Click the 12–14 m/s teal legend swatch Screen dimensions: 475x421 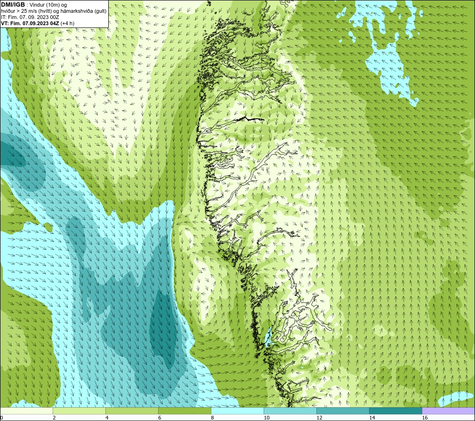click(343, 411)
